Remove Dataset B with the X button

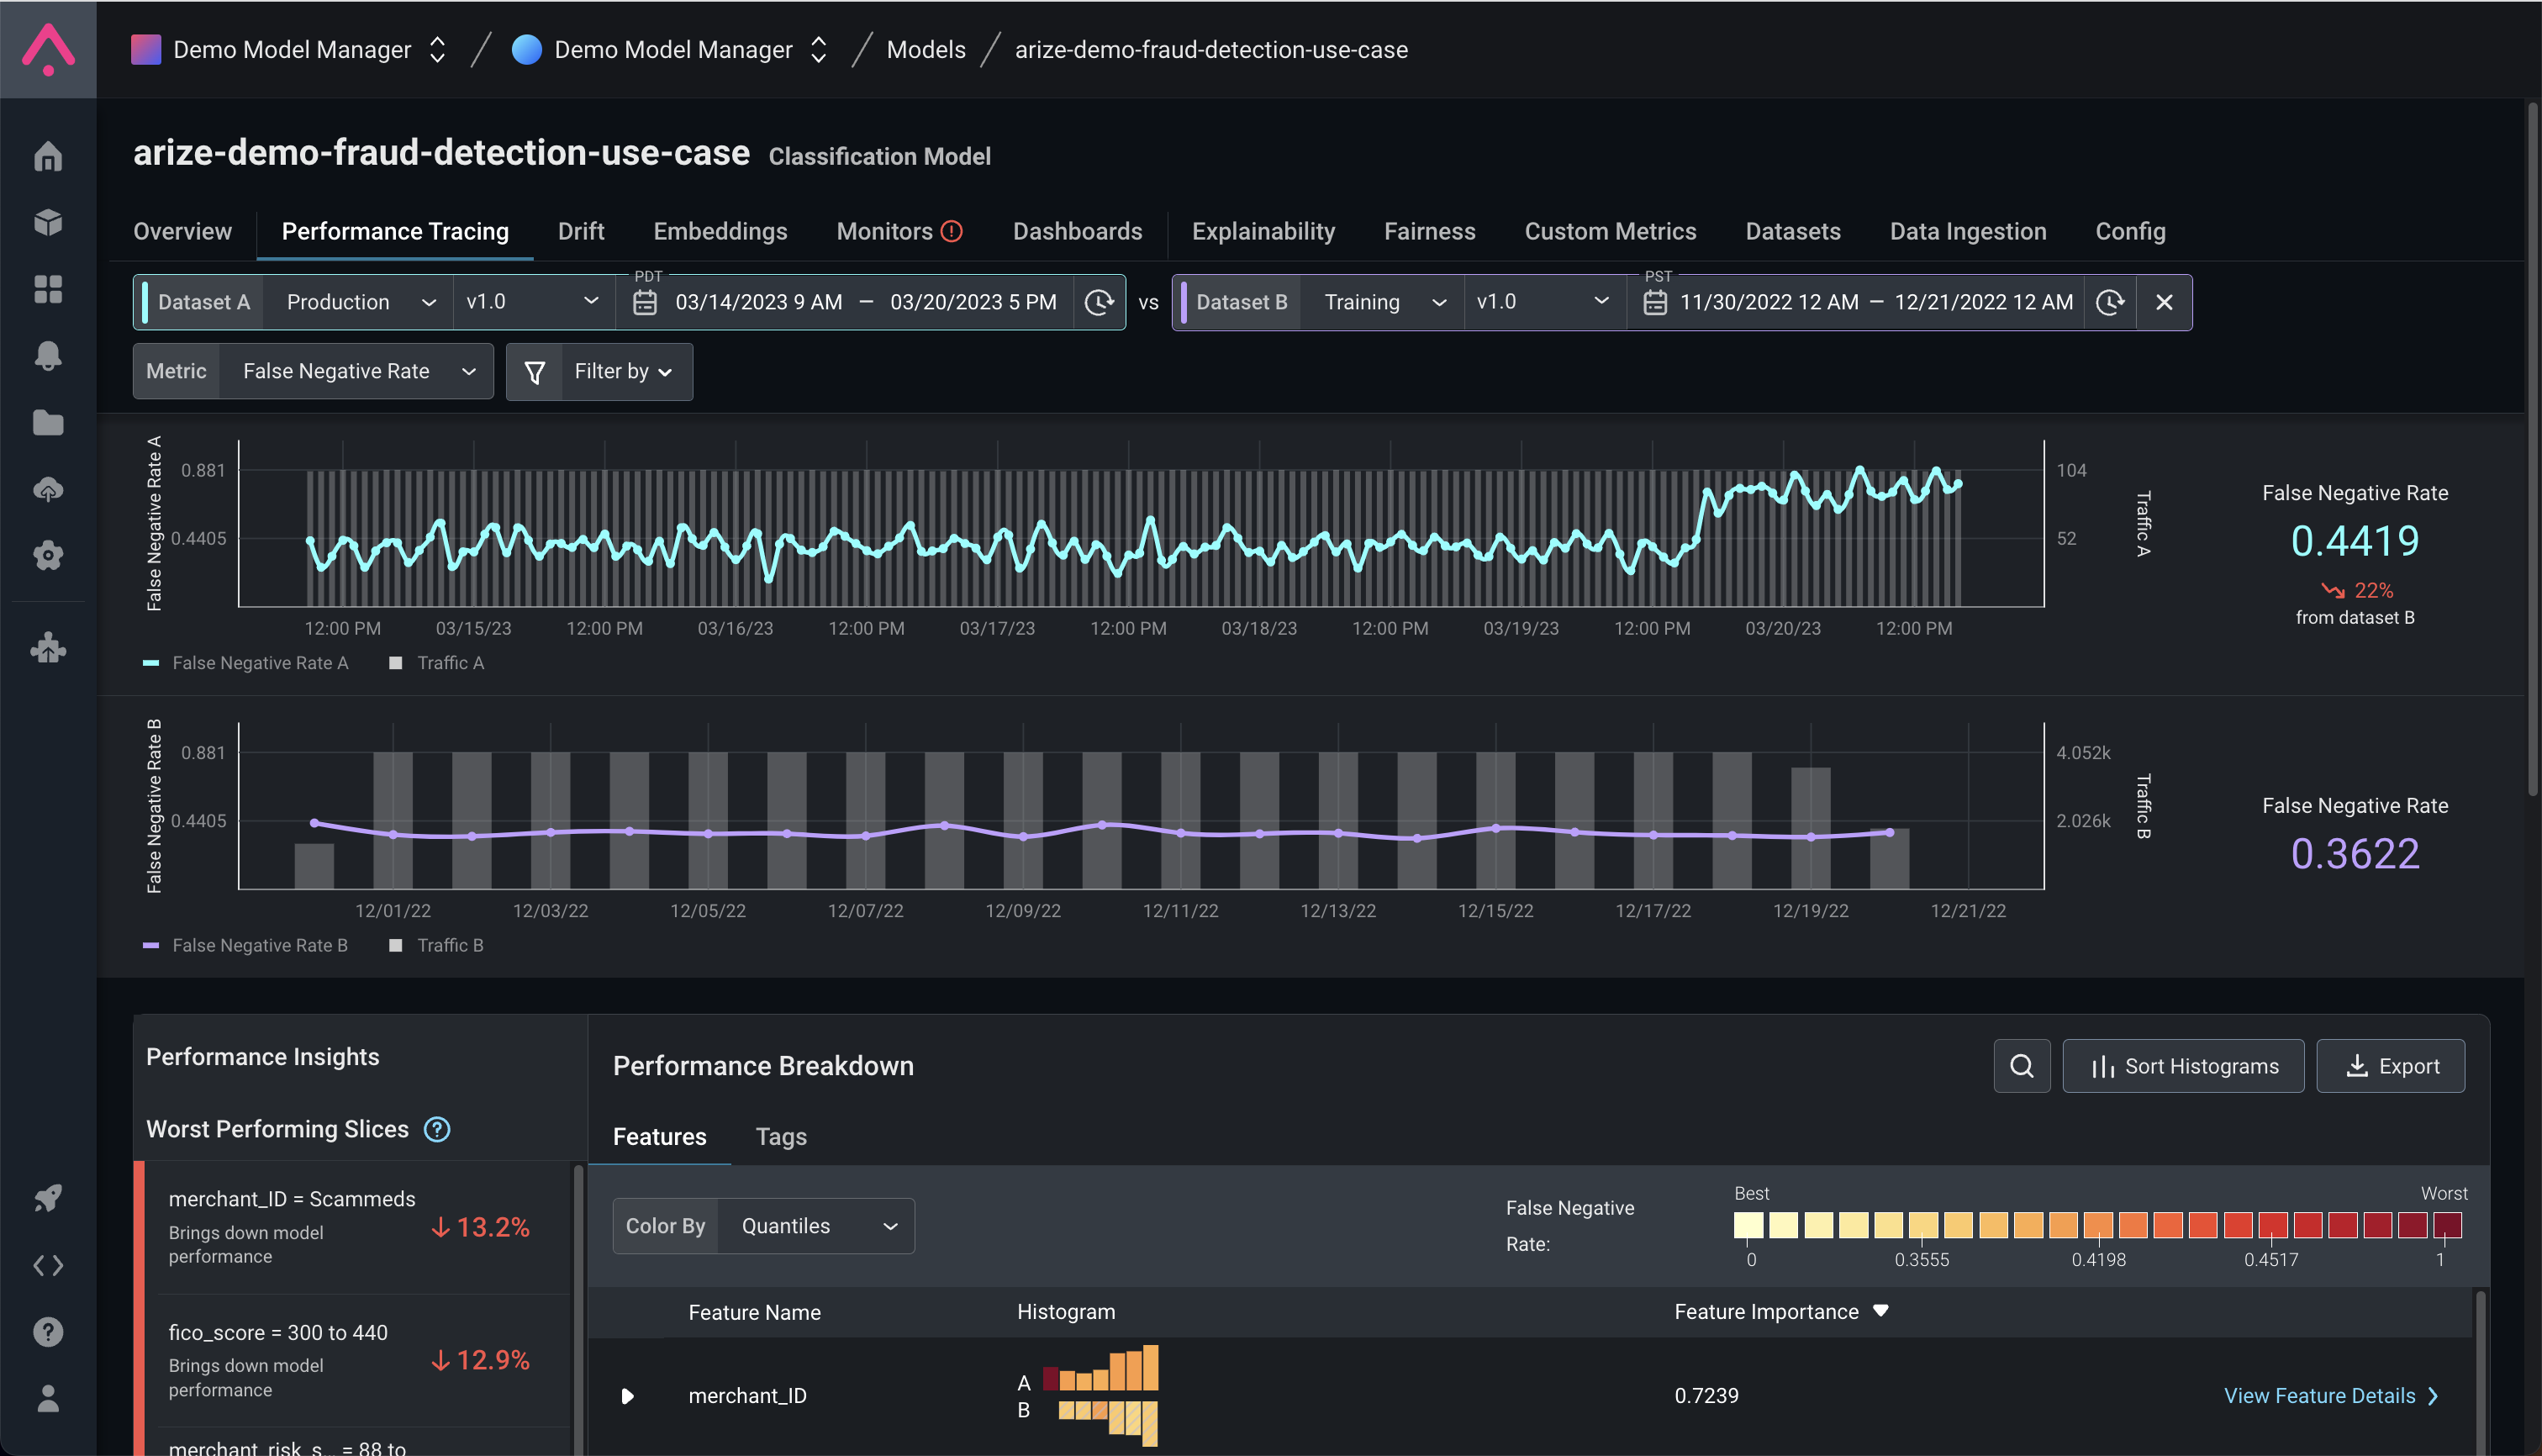(2164, 302)
